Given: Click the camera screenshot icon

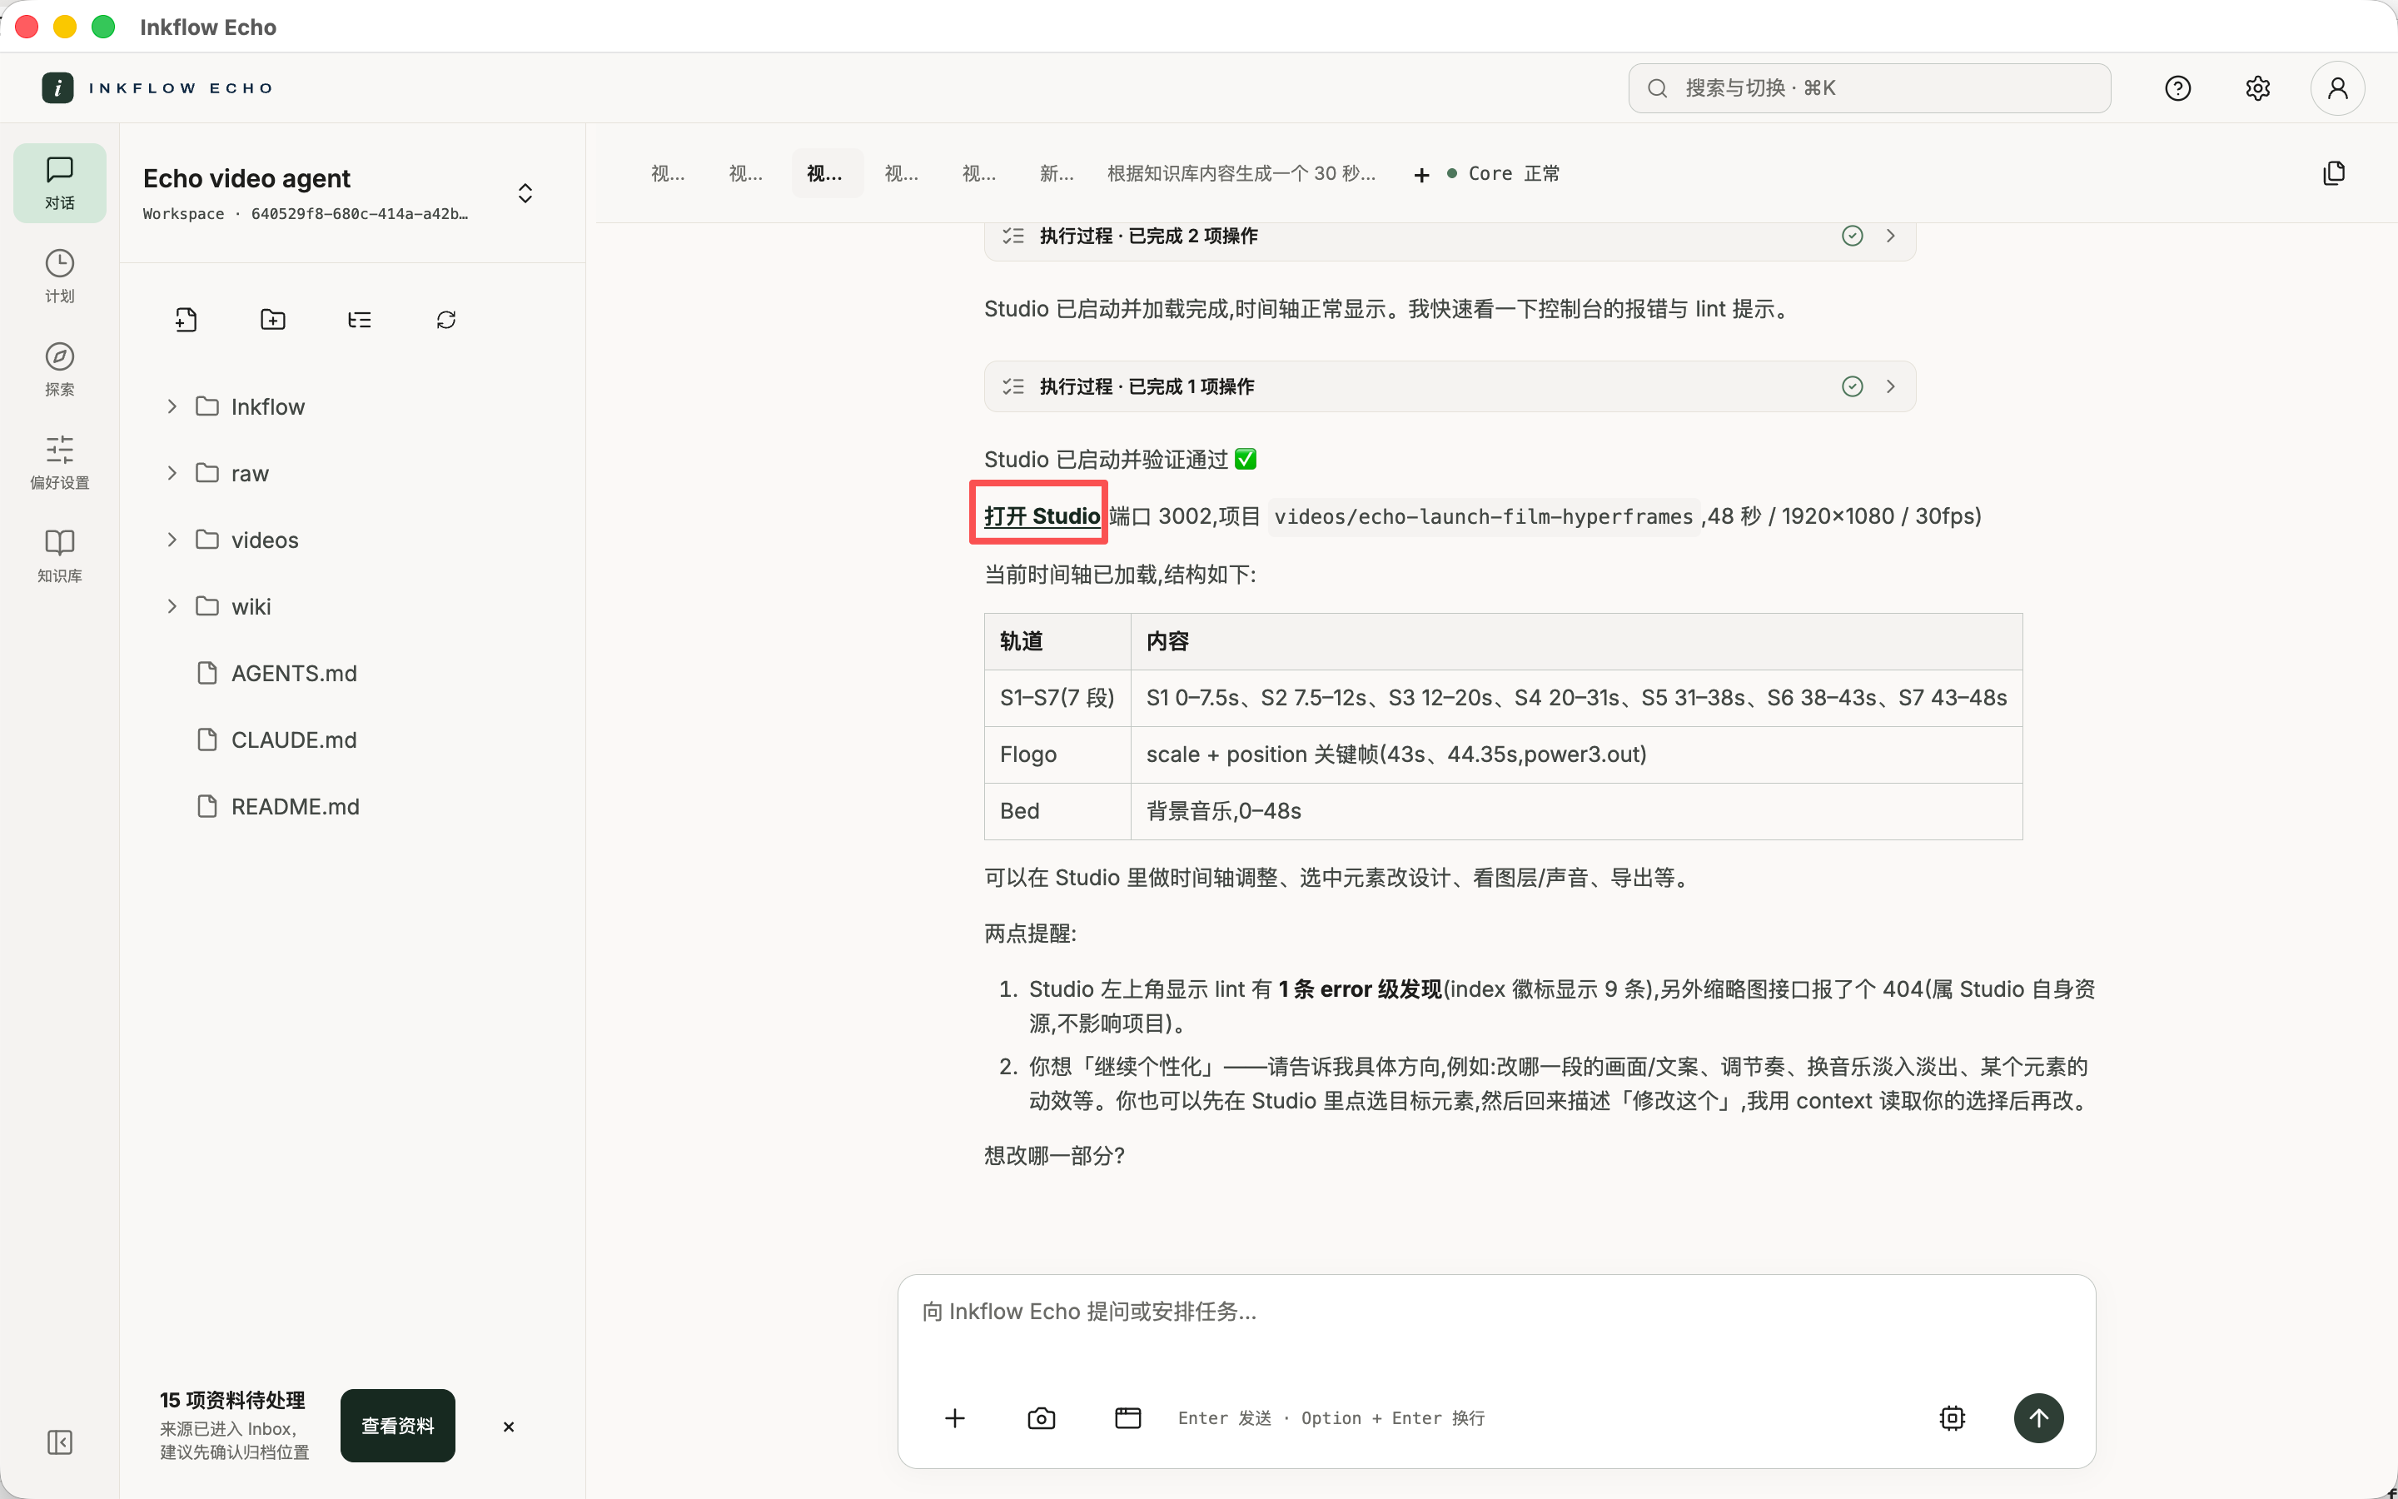Looking at the screenshot, I should click(x=1042, y=1417).
